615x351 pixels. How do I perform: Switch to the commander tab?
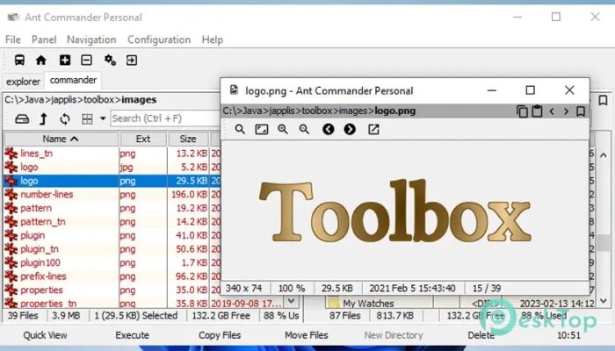(73, 80)
